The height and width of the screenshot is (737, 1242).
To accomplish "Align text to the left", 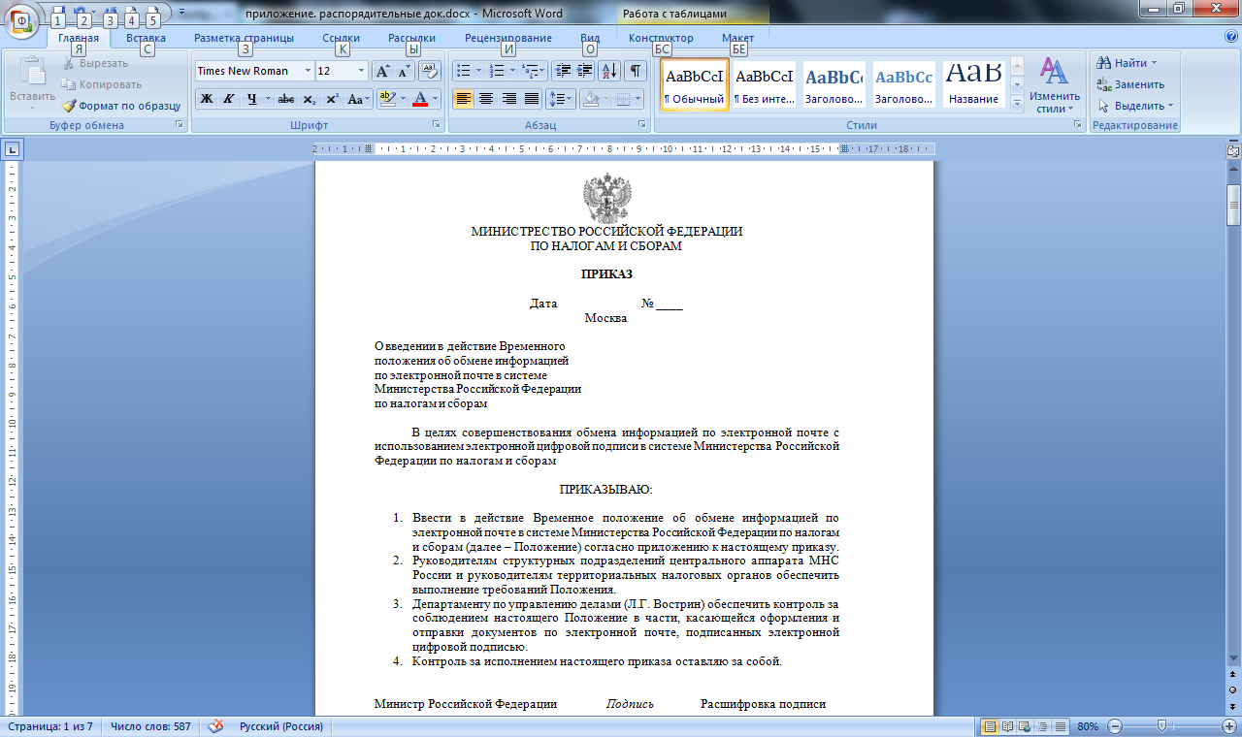I will (464, 99).
